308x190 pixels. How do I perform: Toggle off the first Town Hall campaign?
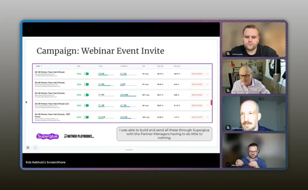[x=86, y=74]
